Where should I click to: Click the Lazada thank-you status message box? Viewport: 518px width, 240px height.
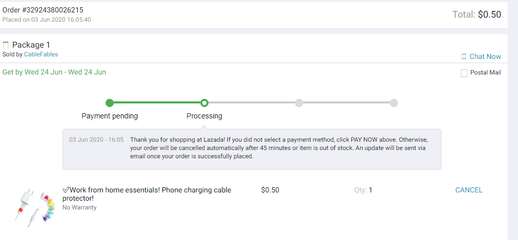click(252, 148)
